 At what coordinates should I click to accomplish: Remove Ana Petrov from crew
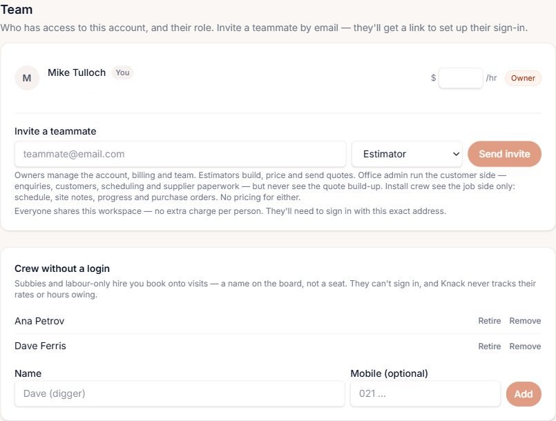pos(525,321)
